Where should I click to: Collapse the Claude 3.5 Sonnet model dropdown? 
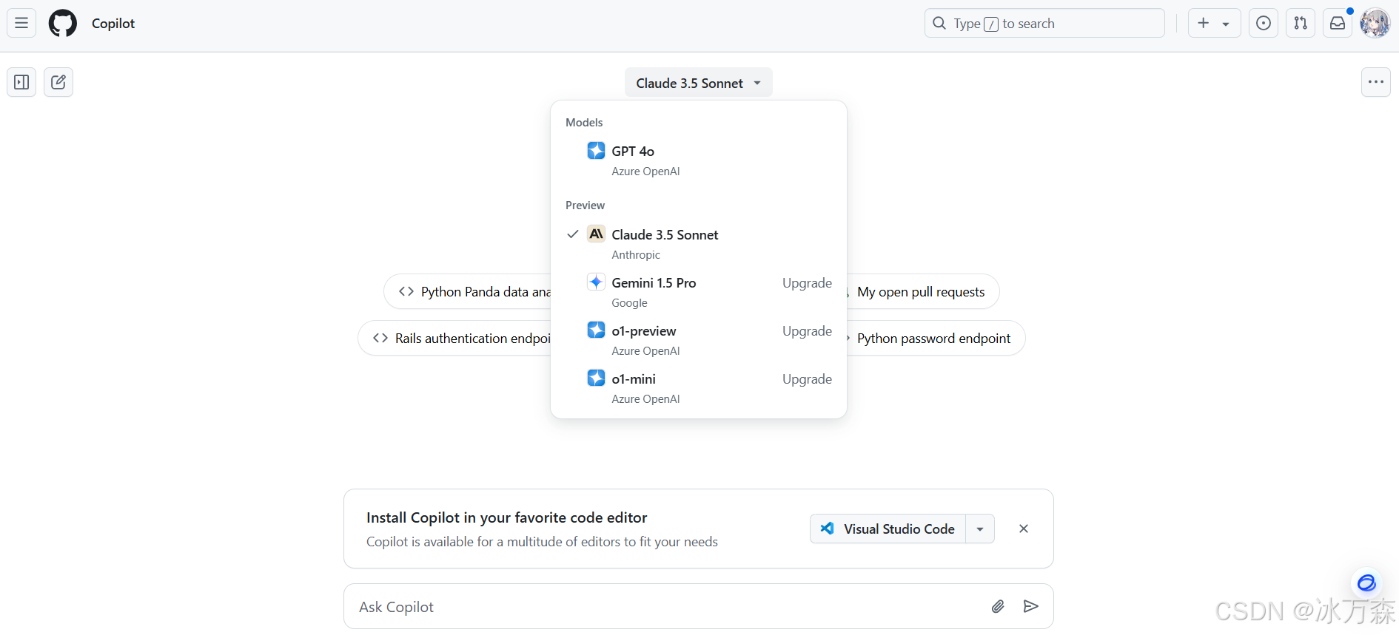click(698, 83)
